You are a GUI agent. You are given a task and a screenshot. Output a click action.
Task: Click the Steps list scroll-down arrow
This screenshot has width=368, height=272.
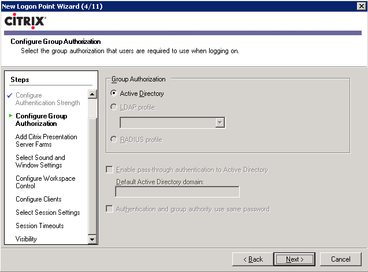[x=92, y=240]
